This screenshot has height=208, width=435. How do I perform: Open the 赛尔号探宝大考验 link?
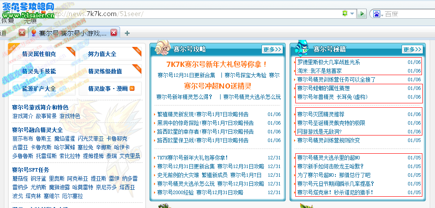(245, 75)
